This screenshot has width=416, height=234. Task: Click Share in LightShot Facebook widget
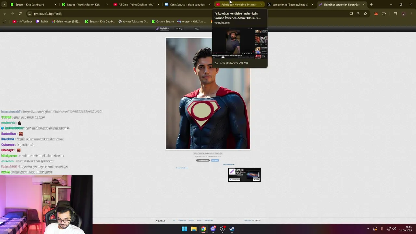click(x=256, y=180)
